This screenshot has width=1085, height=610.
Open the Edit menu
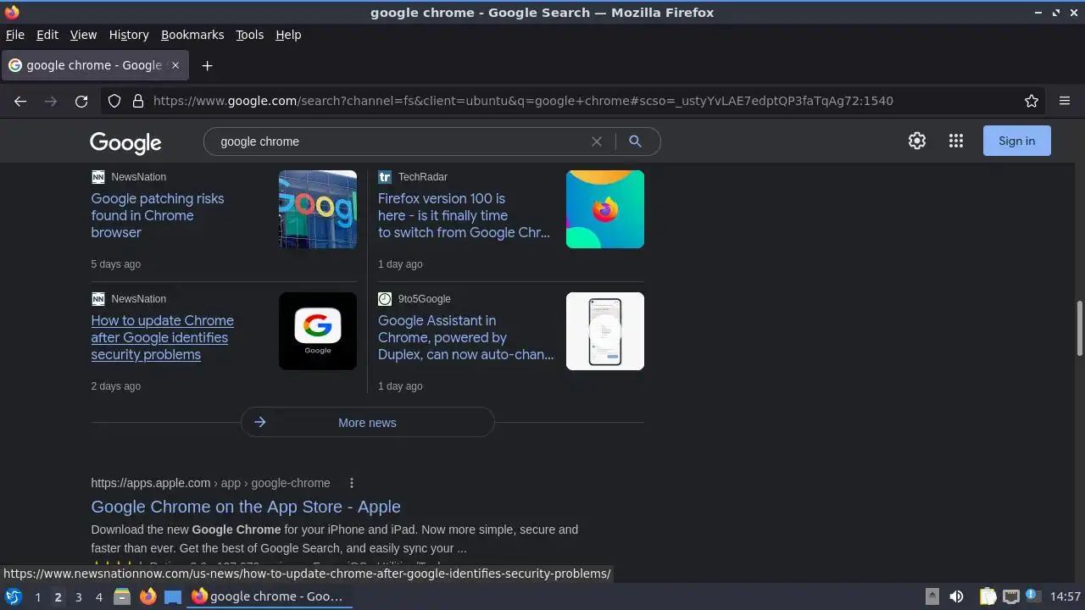(x=47, y=35)
